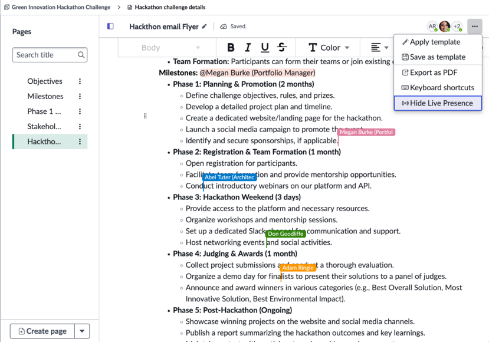Show the +2 additional collaborators
Viewport: 489px width, 342px height.
point(457,27)
